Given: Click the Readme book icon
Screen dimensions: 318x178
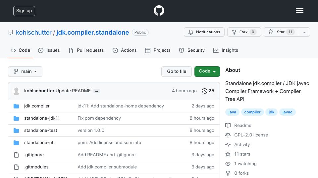Looking at the screenshot, I should pos(228,126).
